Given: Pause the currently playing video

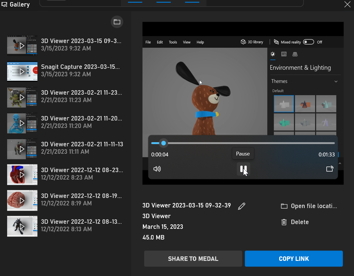Looking at the screenshot, I should [x=243, y=169].
